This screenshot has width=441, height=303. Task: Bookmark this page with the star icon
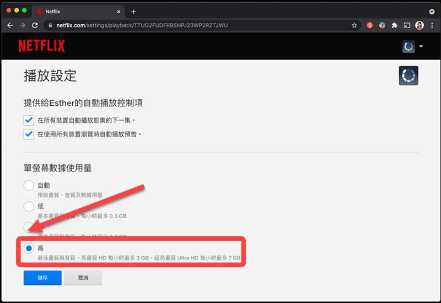click(x=354, y=25)
